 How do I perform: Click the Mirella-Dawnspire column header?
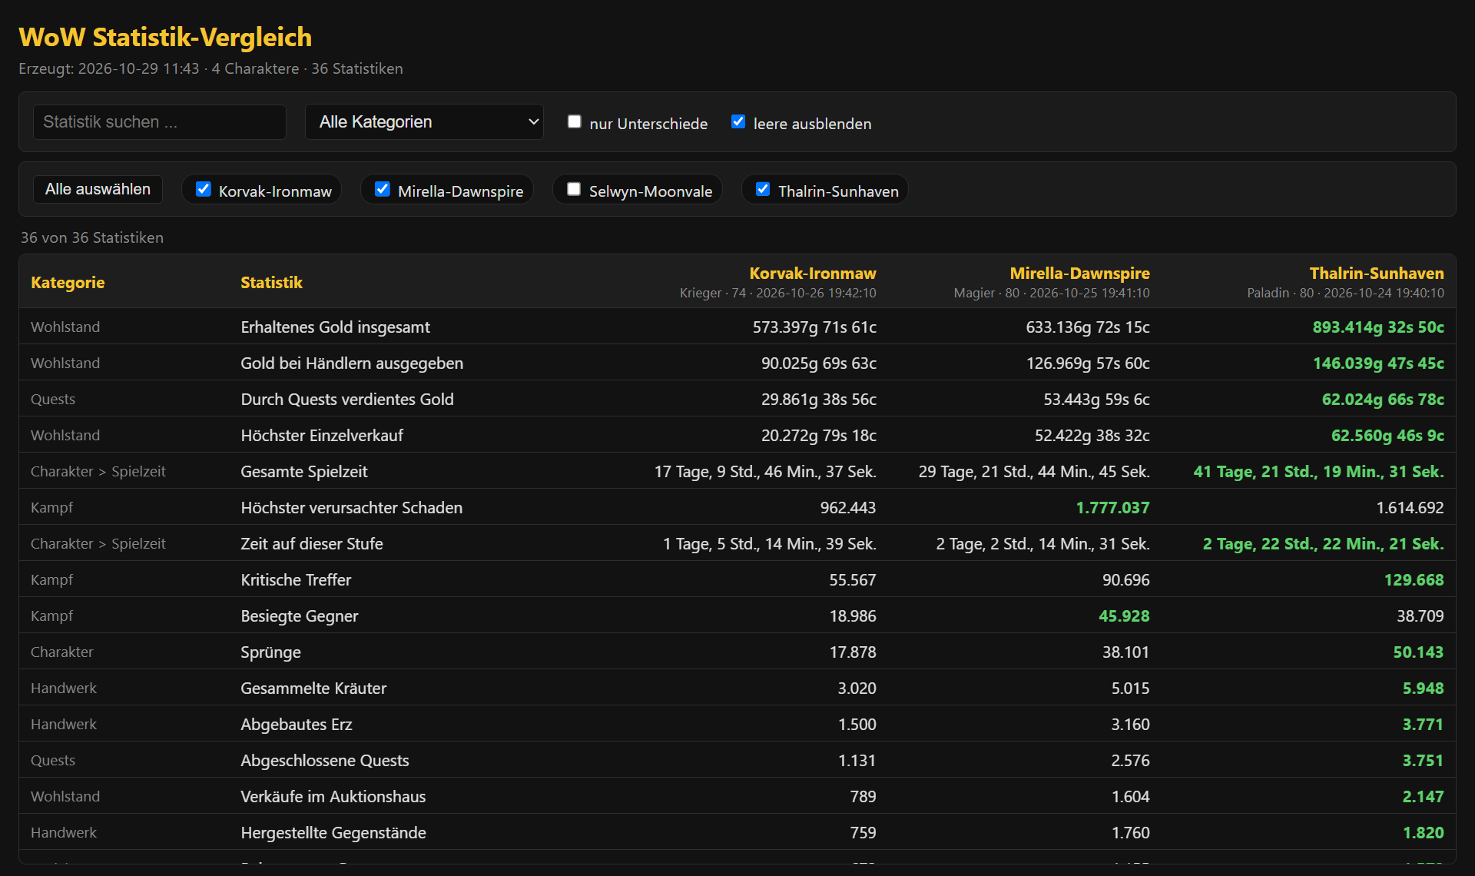coord(1079,274)
